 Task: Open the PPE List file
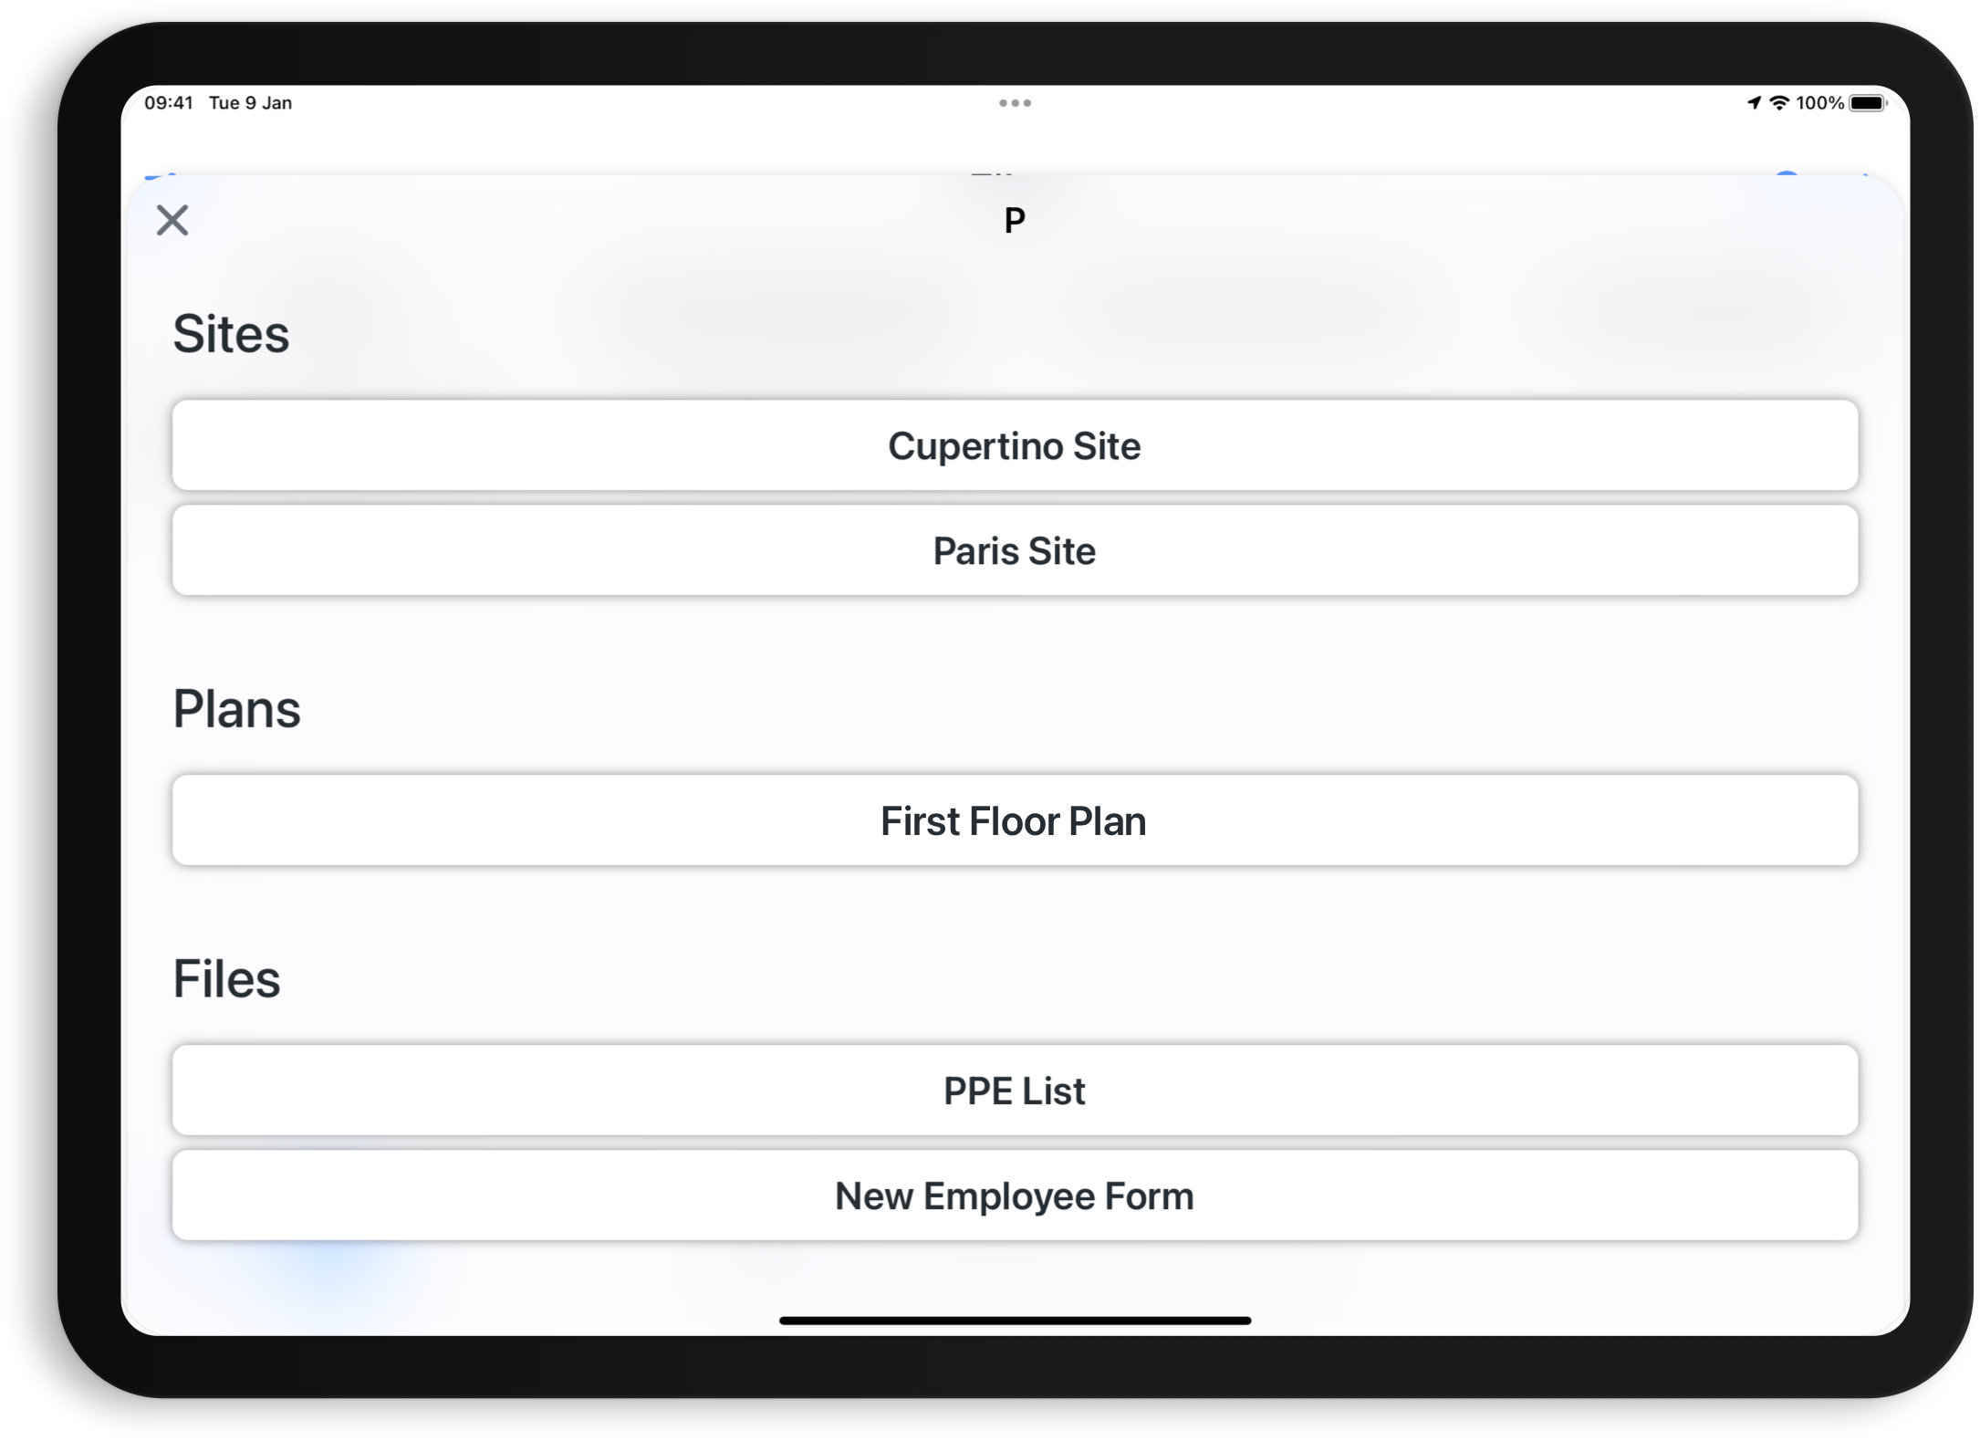point(1015,1091)
